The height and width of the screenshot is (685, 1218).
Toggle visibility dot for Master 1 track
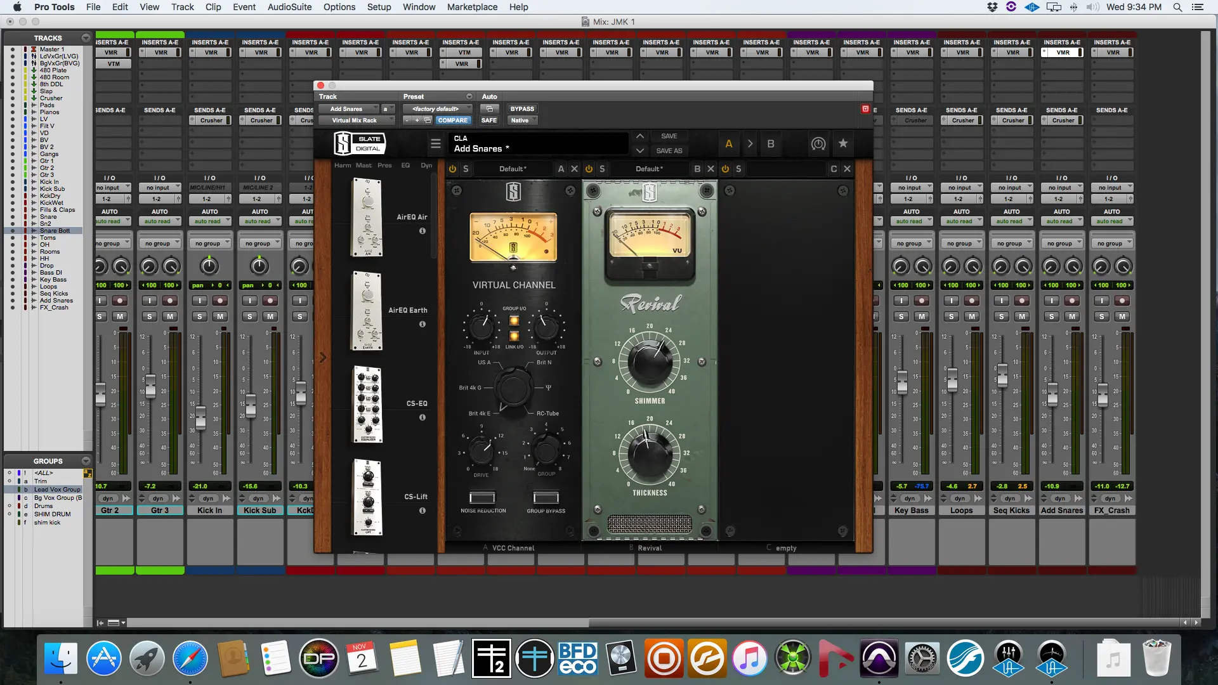coord(12,49)
